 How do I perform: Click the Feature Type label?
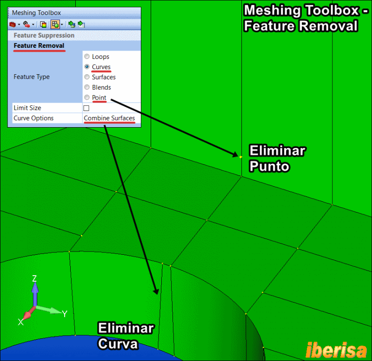coord(32,77)
